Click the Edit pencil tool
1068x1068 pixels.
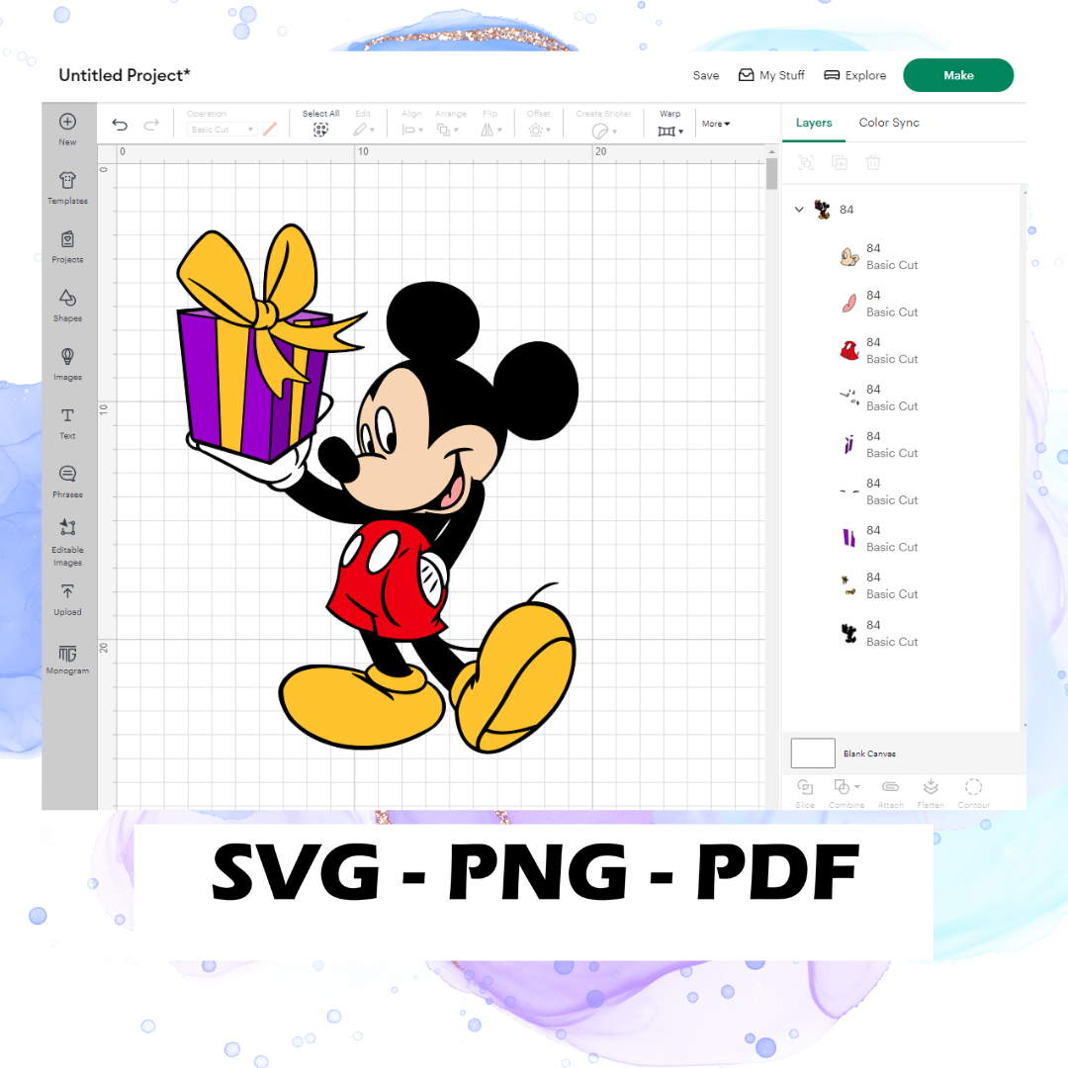click(x=360, y=130)
